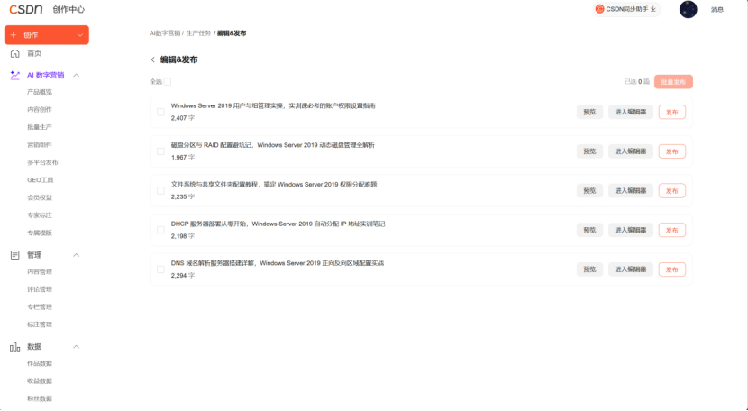Open the 消息 notifications

tap(717, 10)
